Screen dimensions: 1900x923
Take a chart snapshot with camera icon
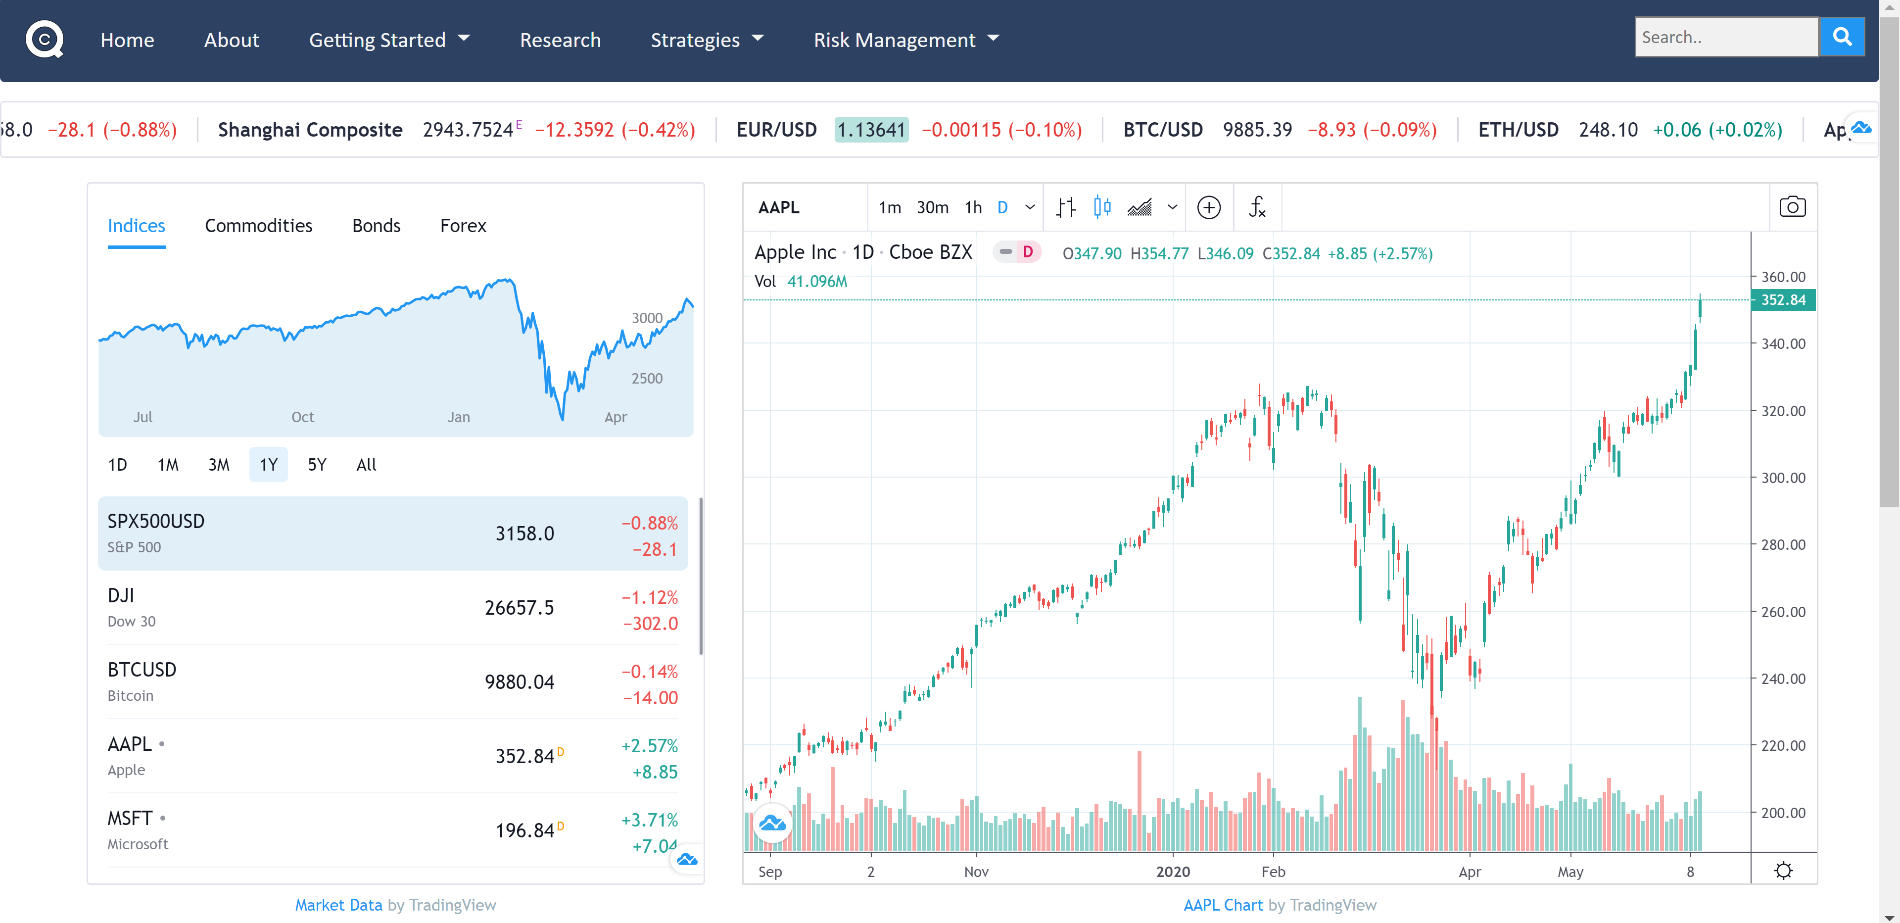(1792, 207)
